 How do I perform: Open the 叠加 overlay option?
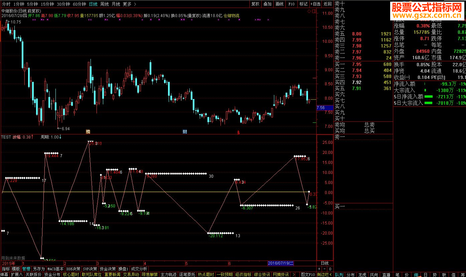(x=267, y=4)
